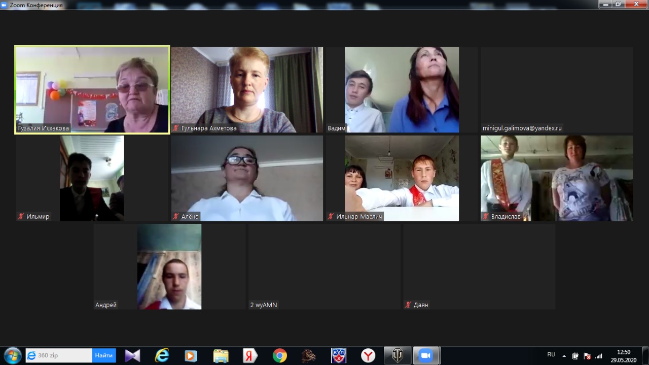Open Windows Explorer folder icon
Image resolution: width=649 pixels, height=365 pixels.
221,355
